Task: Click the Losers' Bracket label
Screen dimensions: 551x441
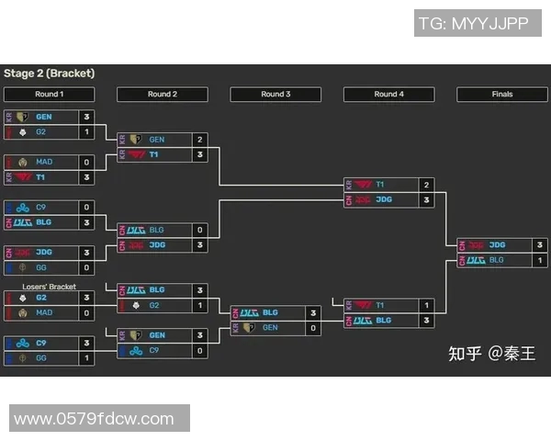Action: coord(50,287)
